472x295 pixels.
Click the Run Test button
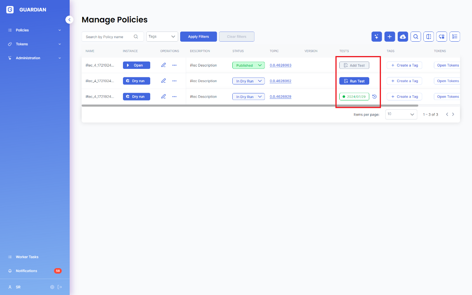click(354, 81)
